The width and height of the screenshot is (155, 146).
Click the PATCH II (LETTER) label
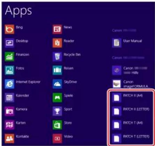(136, 109)
